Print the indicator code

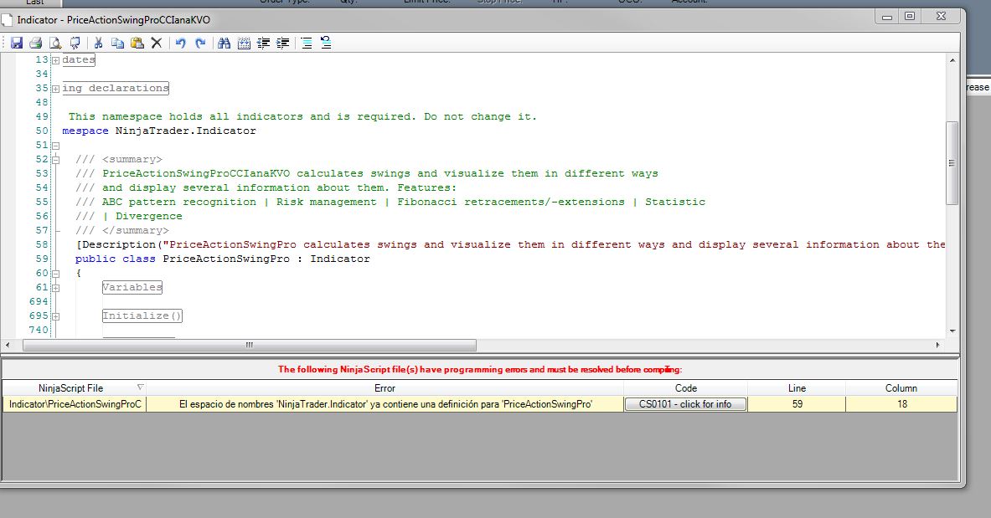[x=36, y=43]
